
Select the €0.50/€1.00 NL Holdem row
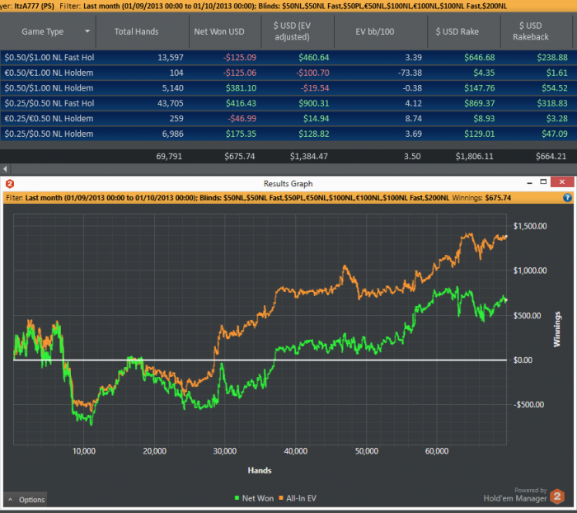pyautogui.click(x=288, y=73)
